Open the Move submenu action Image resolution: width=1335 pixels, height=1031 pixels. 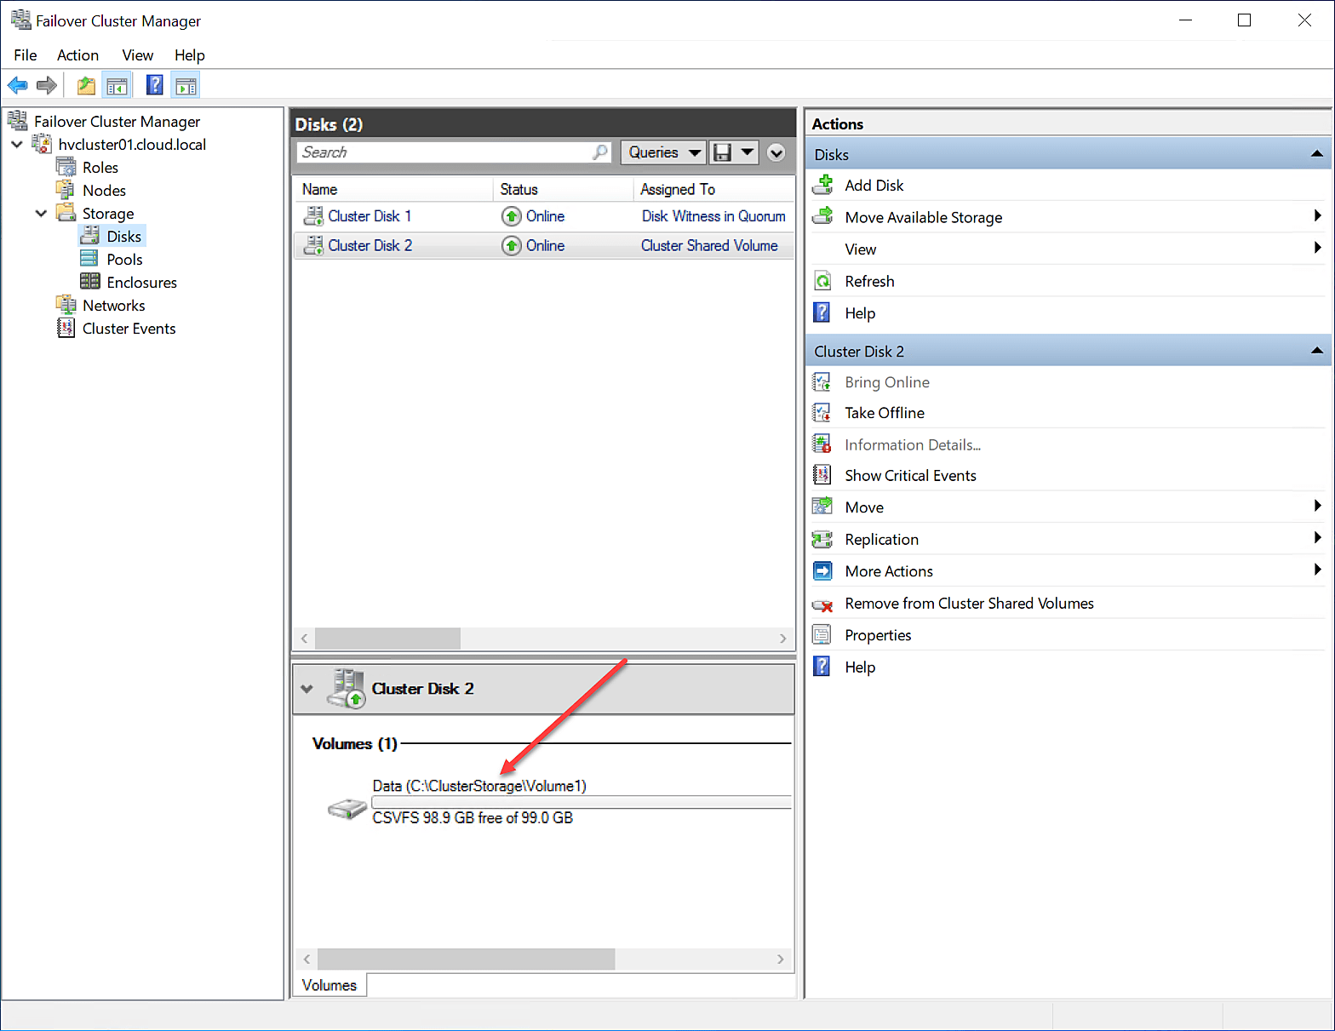1069,507
